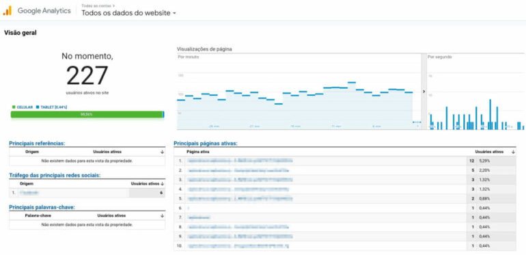Click the 'Página ativa' column header
Image resolution: width=526 pixels, height=255 pixels.
click(198, 152)
